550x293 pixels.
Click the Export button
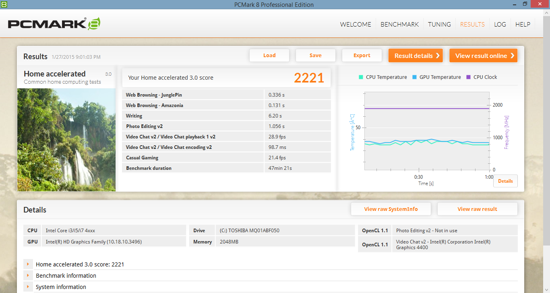click(x=362, y=56)
